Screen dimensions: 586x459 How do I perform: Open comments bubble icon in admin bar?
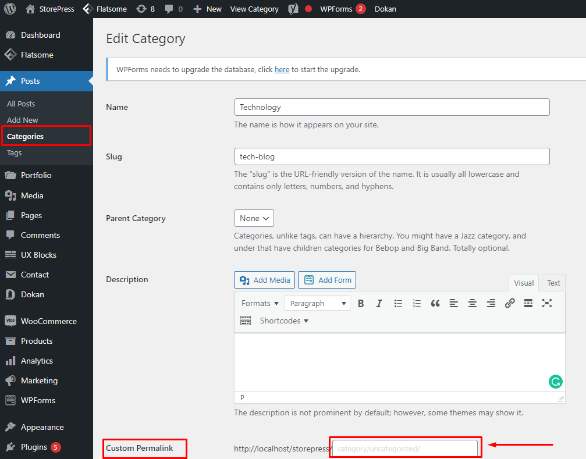pyautogui.click(x=169, y=9)
